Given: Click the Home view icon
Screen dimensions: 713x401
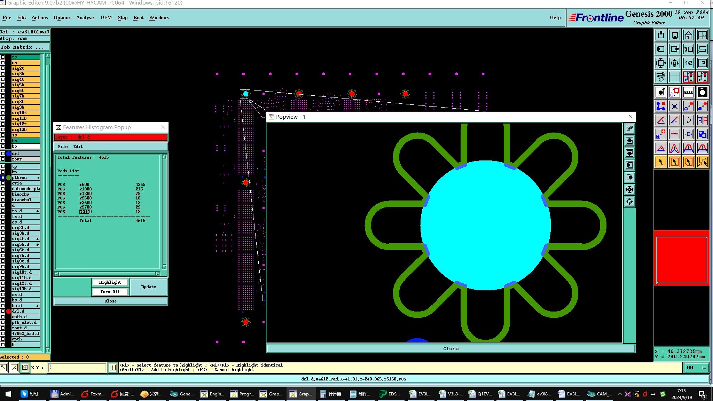Looking at the screenshot, I should [688, 36].
